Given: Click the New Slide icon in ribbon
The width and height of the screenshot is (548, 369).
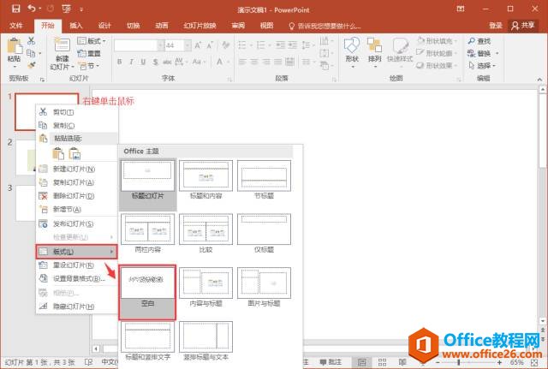Looking at the screenshot, I should [x=63, y=45].
